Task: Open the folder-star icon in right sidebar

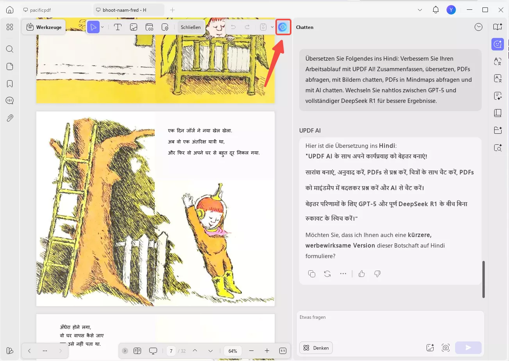Action: [498, 130]
